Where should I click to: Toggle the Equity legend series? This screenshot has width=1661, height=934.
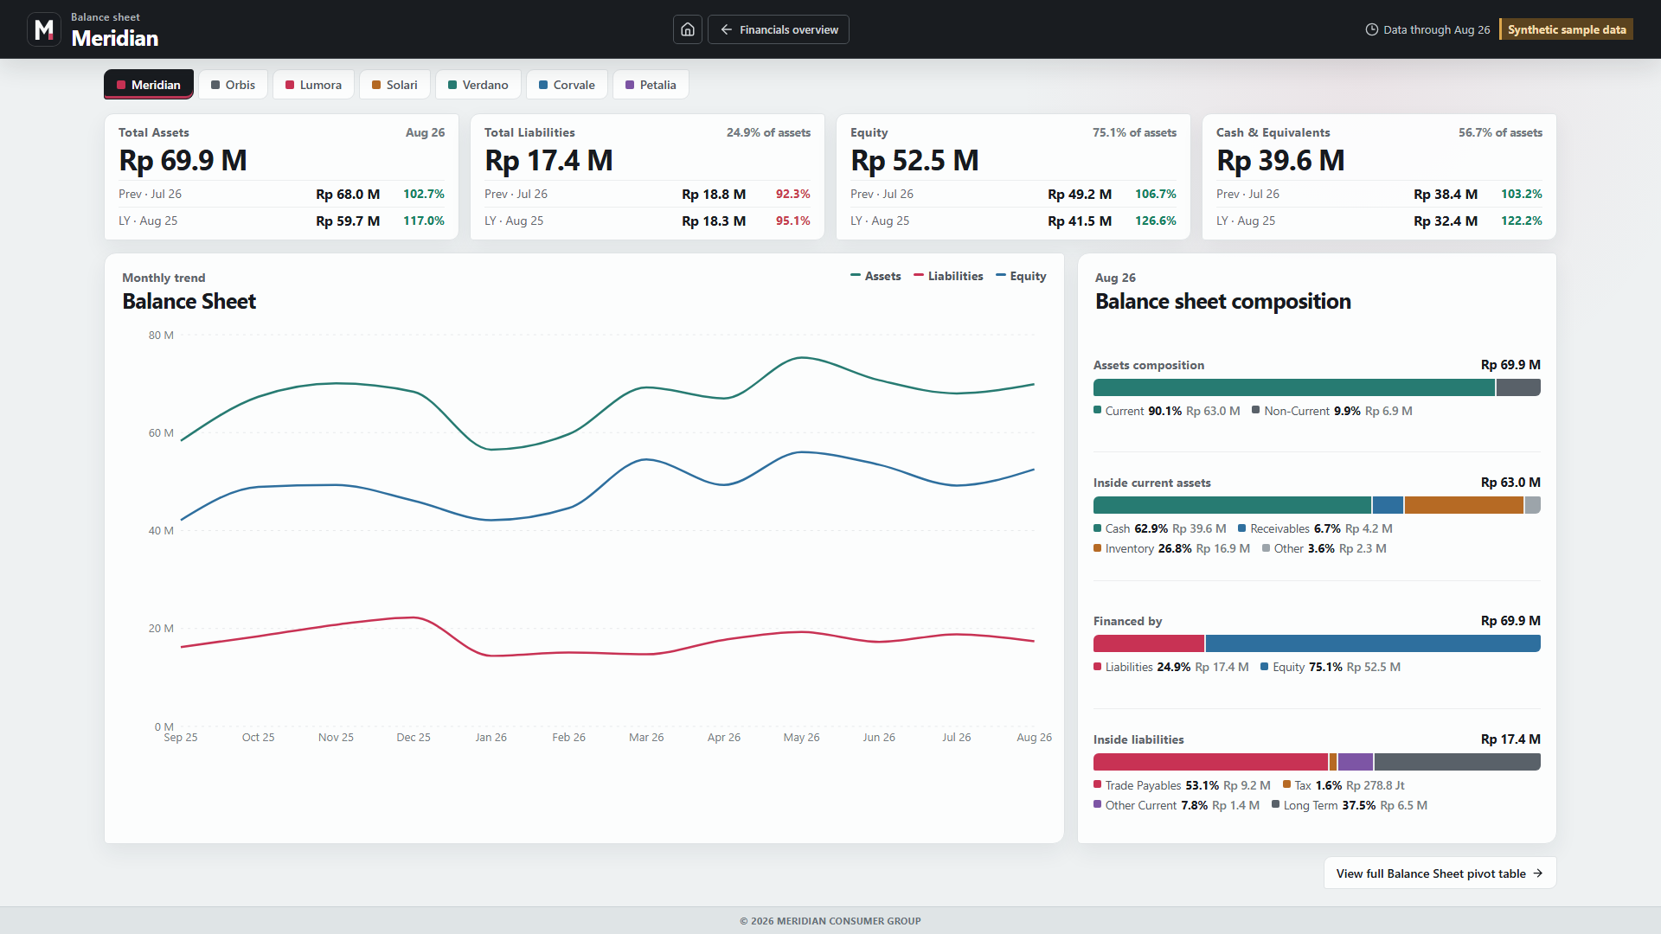click(1021, 276)
